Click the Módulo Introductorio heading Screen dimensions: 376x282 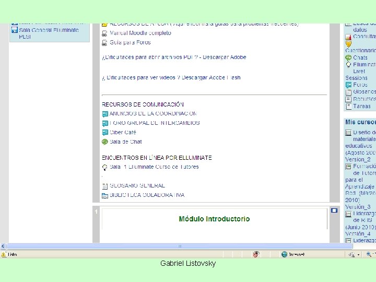point(214,219)
